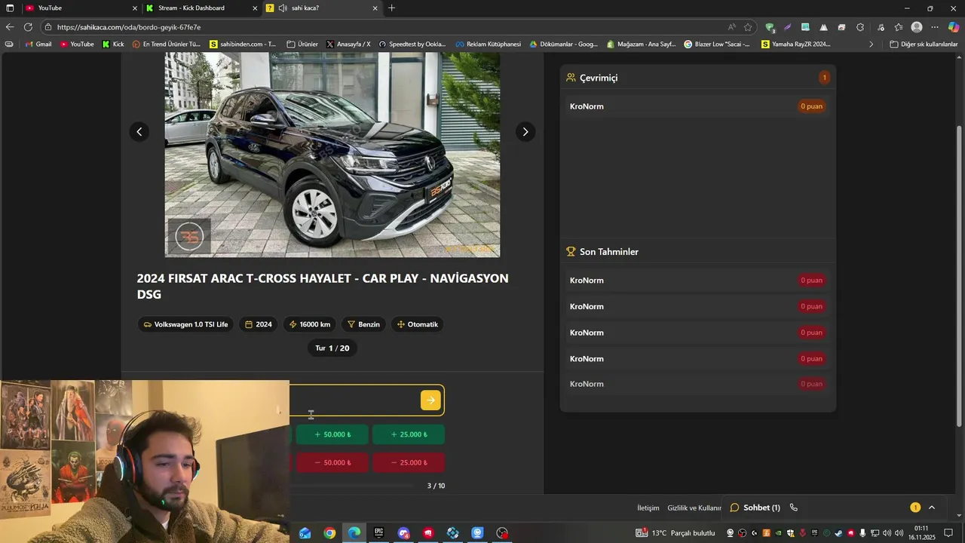The width and height of the screenshot is (965, 543).
Task: Click the address bar URL
Action: coord(129,27)
